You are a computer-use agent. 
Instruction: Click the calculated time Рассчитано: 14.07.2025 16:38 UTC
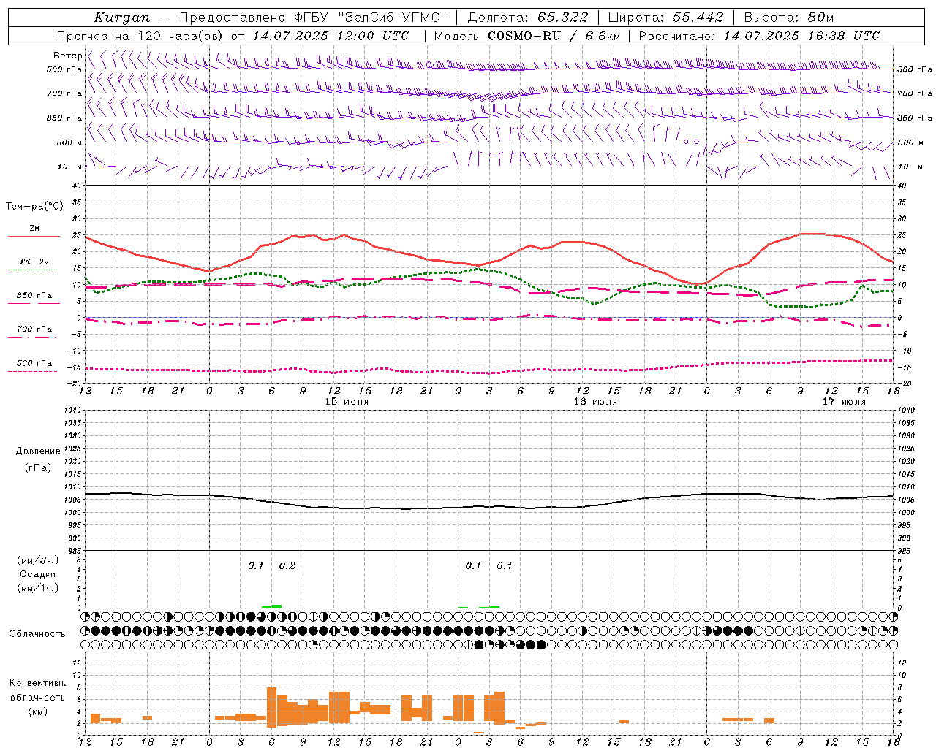tap(759, 36)
